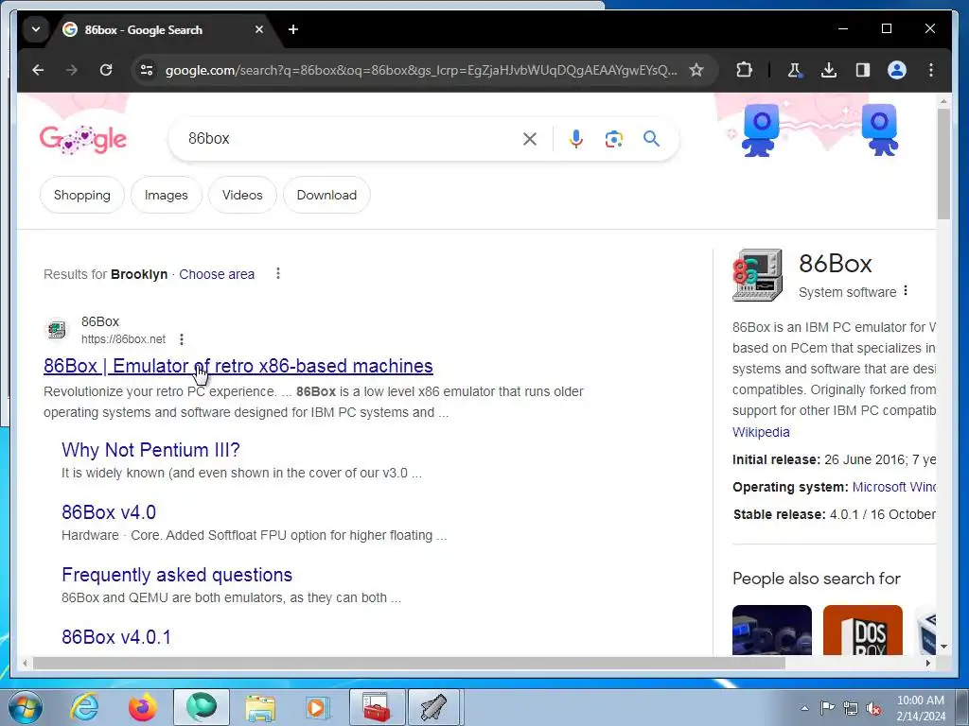Screen dimensions: 969x726
Task: Open options menu next to Choose area
Action: pyautogui.click(x=278, y=273)
